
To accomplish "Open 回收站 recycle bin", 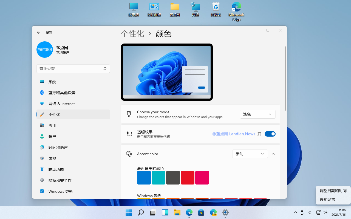I will coord(216,9).
